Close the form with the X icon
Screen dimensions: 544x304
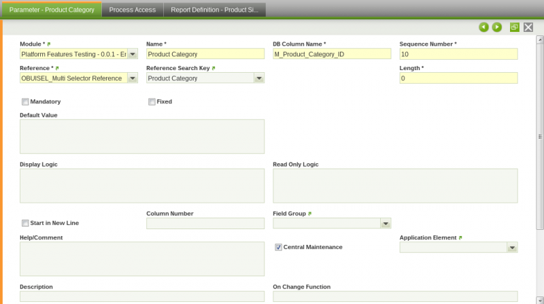pos(528,27)
